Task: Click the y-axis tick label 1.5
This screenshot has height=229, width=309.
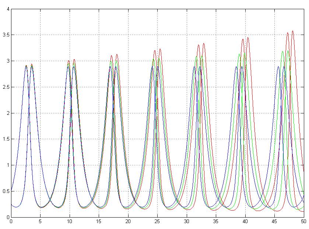Action: point(6,139)
